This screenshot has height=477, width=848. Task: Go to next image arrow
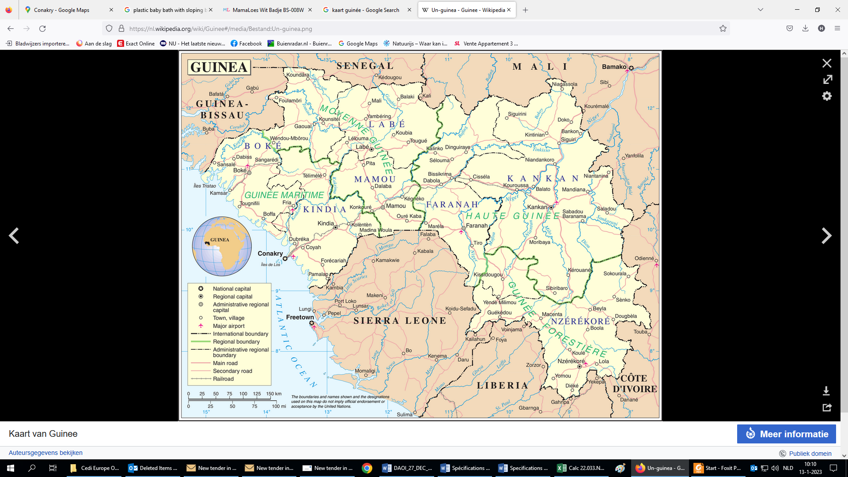826,236
